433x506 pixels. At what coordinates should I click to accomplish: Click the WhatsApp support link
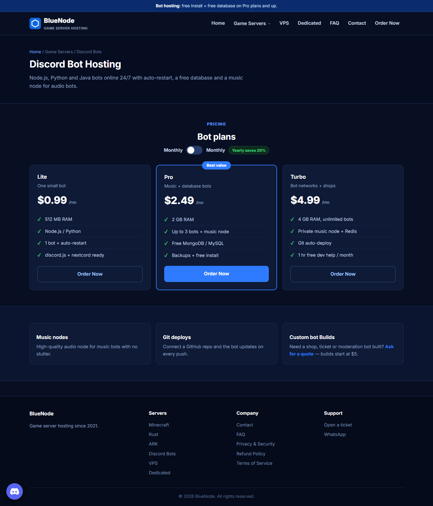[x=335, y=434]
